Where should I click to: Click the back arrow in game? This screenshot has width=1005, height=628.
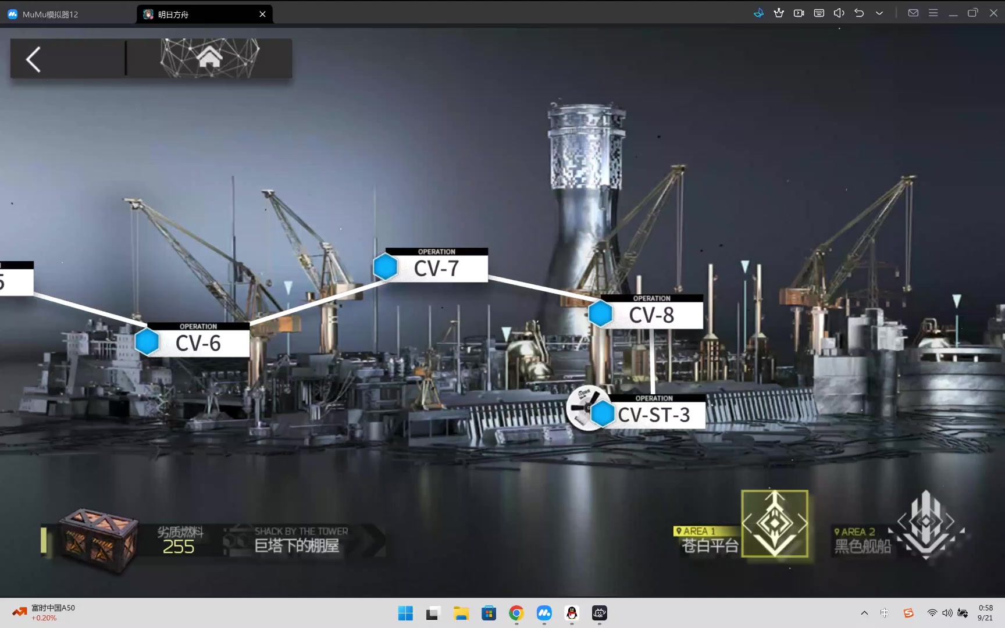tap(34, 59)
